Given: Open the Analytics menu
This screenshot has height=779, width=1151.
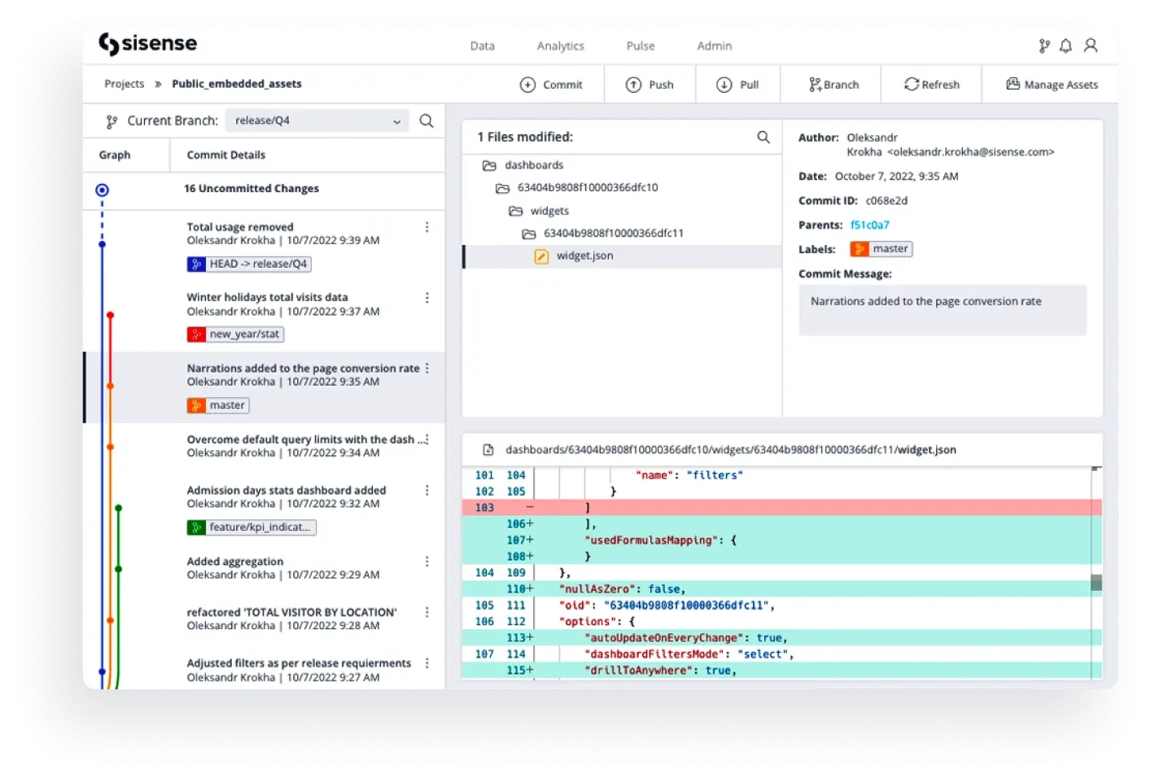Looking at the screenshot, I should point(559,46).
